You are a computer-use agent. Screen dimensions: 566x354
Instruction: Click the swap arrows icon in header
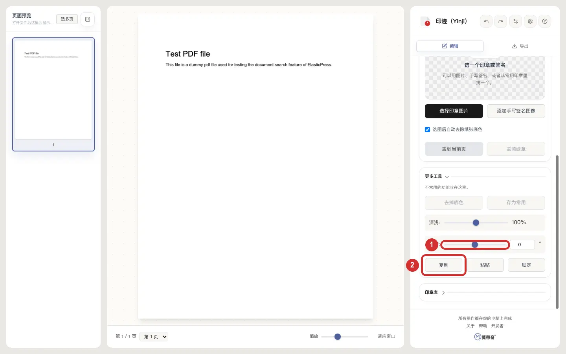click(x=516, y=21)
